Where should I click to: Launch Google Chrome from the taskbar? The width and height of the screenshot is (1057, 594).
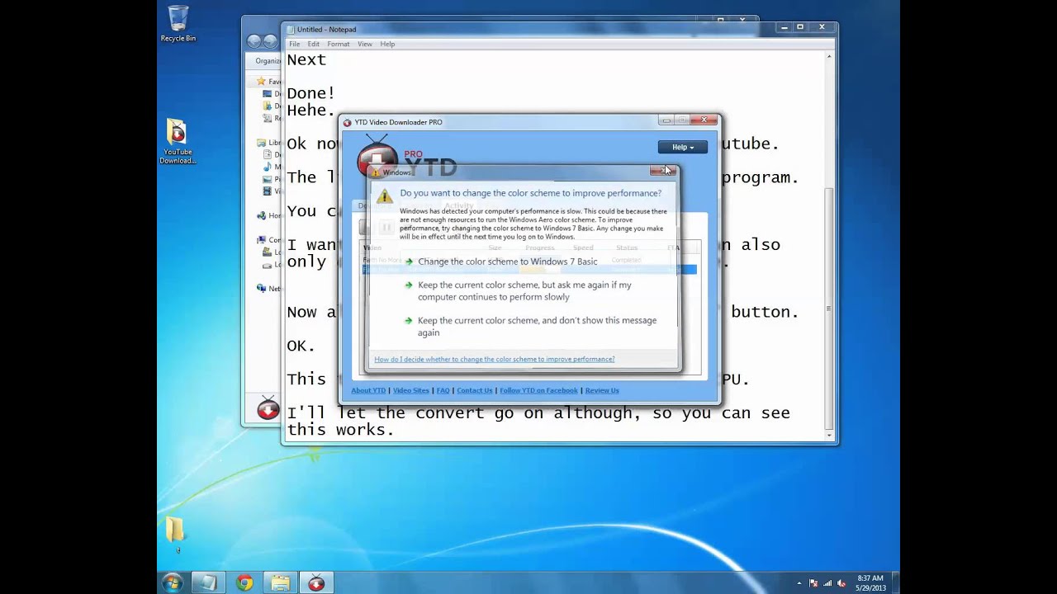[244, 583]
